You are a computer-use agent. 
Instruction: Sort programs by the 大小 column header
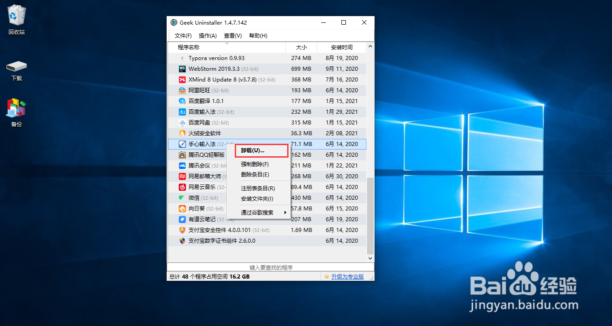click(x=301, y=47)
